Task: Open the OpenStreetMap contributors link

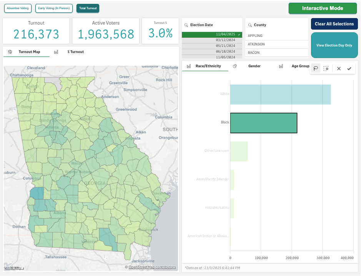Action: (x=152, y=267)
